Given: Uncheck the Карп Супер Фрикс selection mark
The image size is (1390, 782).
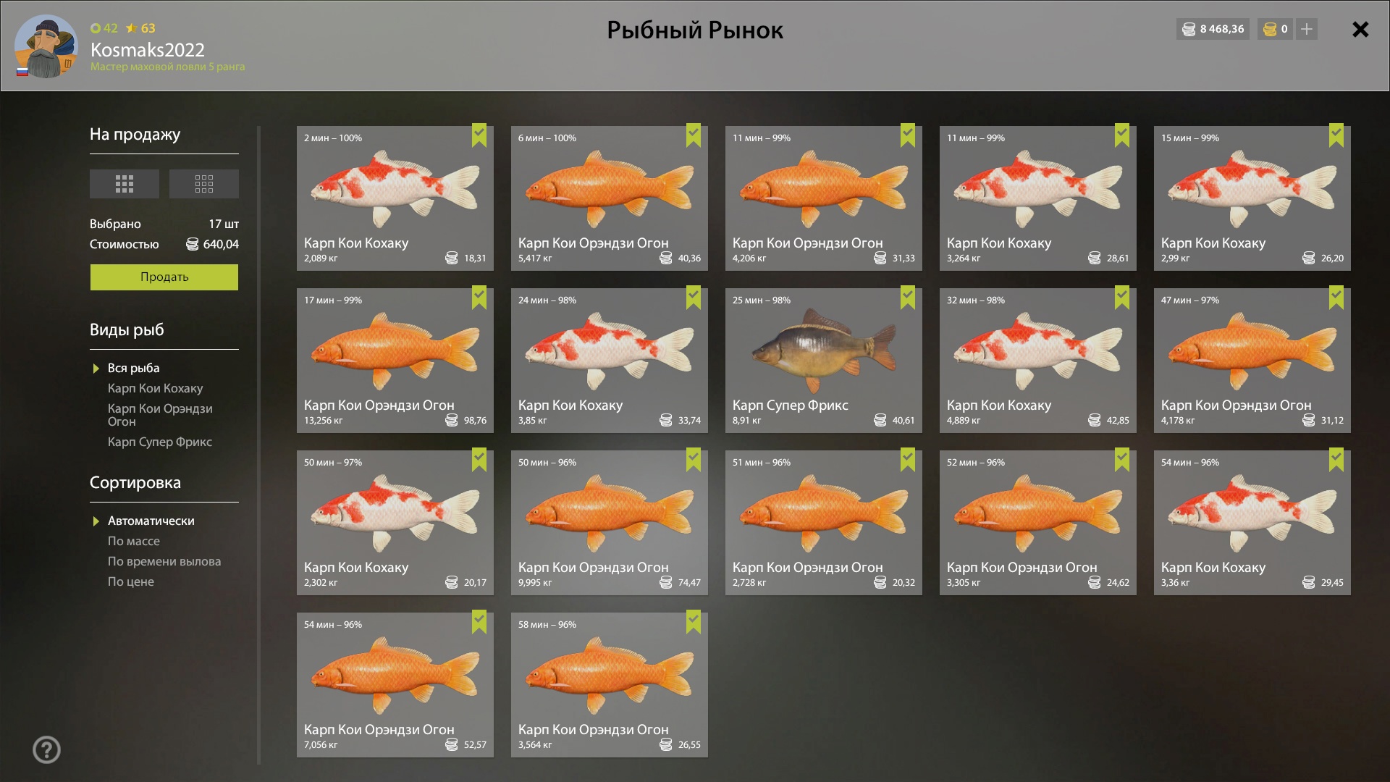Looking at the screenshot, I should (x=908, y=298).
